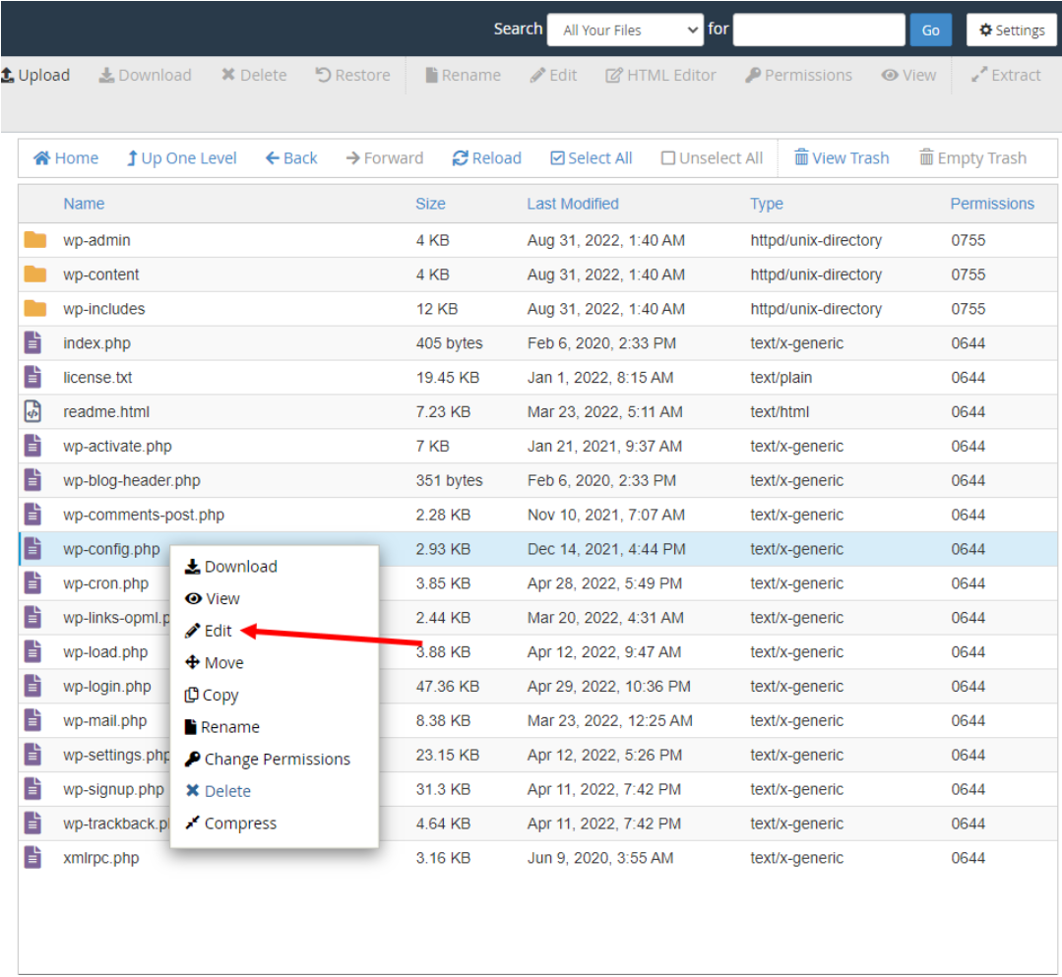Screen dimensions: 1062x977
Task: Open the All Your Files search dropdown
Action: click(625, 30)
